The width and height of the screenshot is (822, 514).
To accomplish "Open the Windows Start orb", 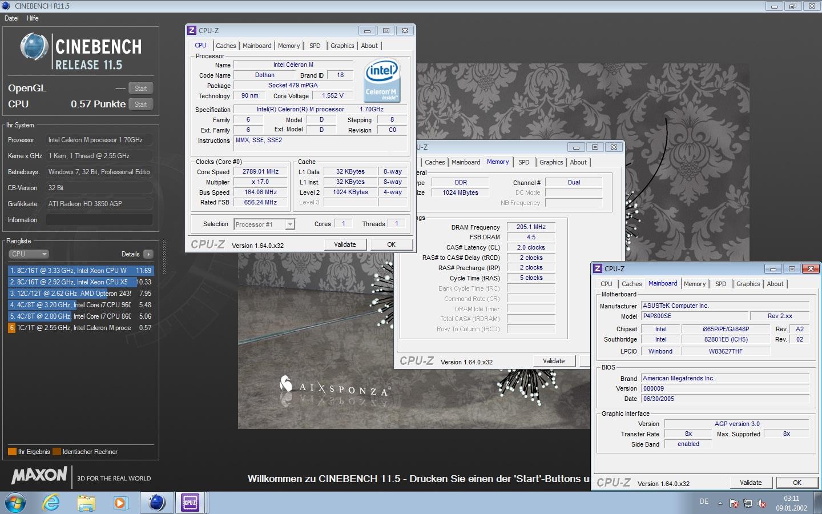I will (x=15, y=503).
